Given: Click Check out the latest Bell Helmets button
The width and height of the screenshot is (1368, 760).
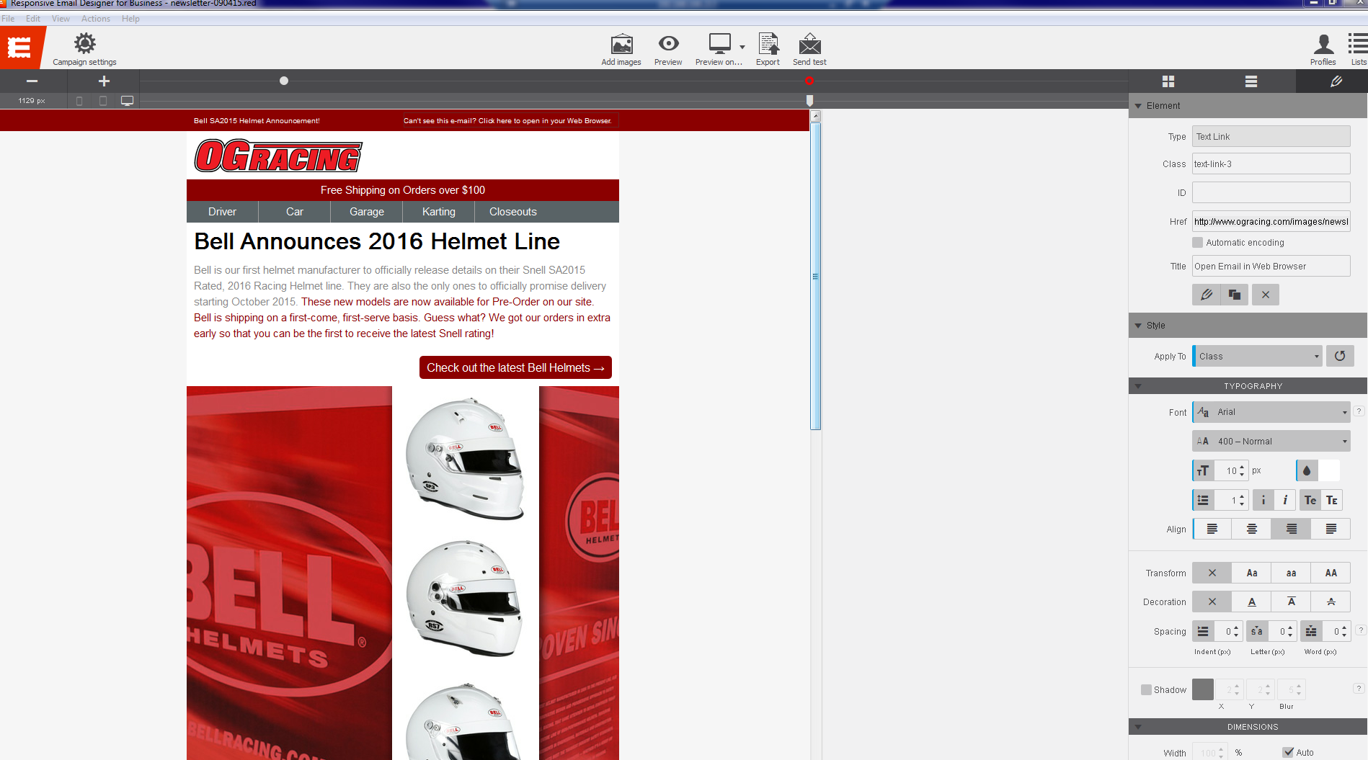Looking at the screenshot, I should click(515, 367).
